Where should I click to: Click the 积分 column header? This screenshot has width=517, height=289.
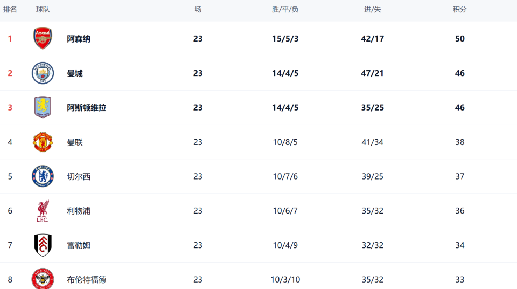(x=459, y=10)
